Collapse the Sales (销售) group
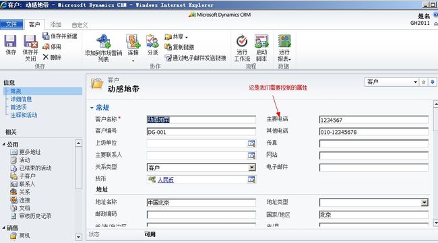The width and height of the screenshot is (438, 243). (x=4, y=228)
